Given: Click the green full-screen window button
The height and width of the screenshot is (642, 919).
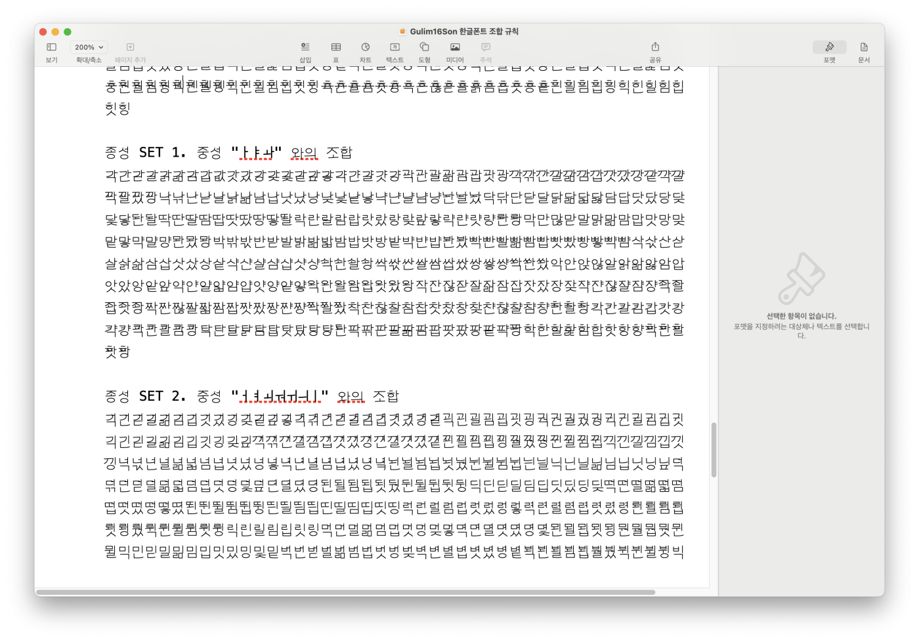Looking at the screenshot, I should tap(68, 31).
